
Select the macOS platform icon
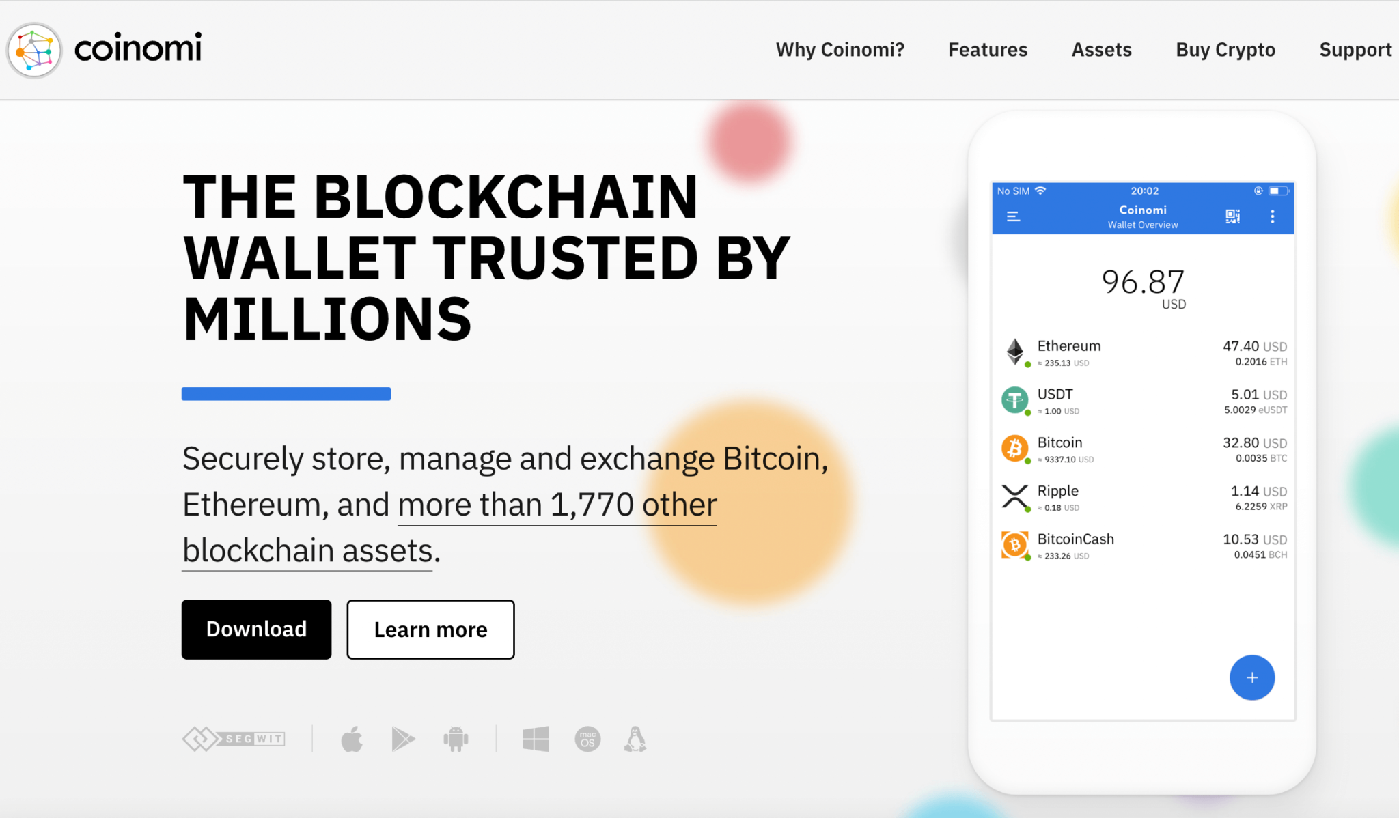click(587, 739)
